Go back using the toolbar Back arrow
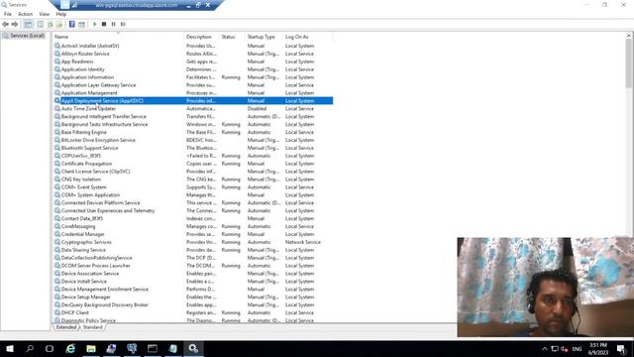This screenshot has width=634, height=357. (5, 24)
